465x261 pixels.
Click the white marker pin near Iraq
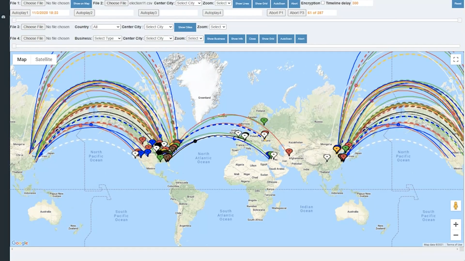(274, 155)
